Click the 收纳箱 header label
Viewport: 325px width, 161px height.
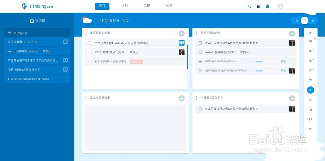click(x=40, y=21)
